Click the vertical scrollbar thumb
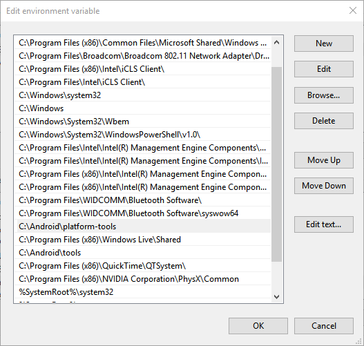364x346 pixels. tap(276, 164)
